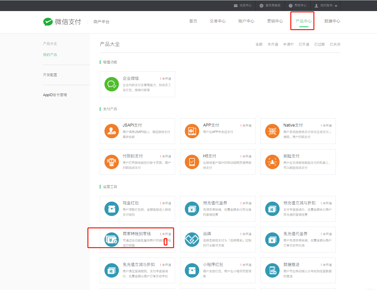Filter products by 已开通 status
Screen dimensions: 377x290
pos(304,44)
